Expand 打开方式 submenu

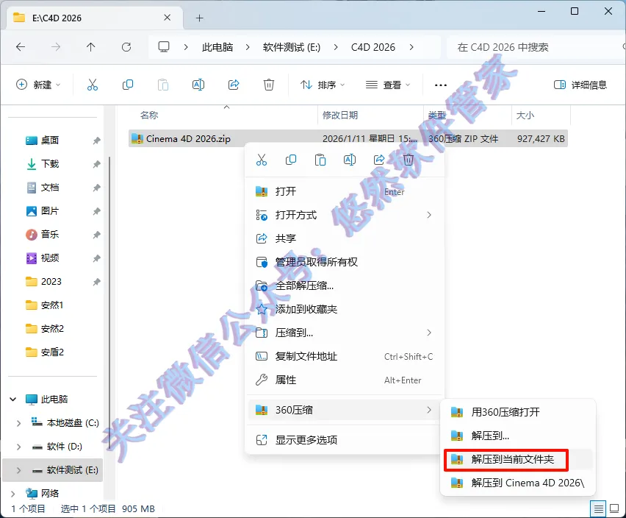[344, 215]
